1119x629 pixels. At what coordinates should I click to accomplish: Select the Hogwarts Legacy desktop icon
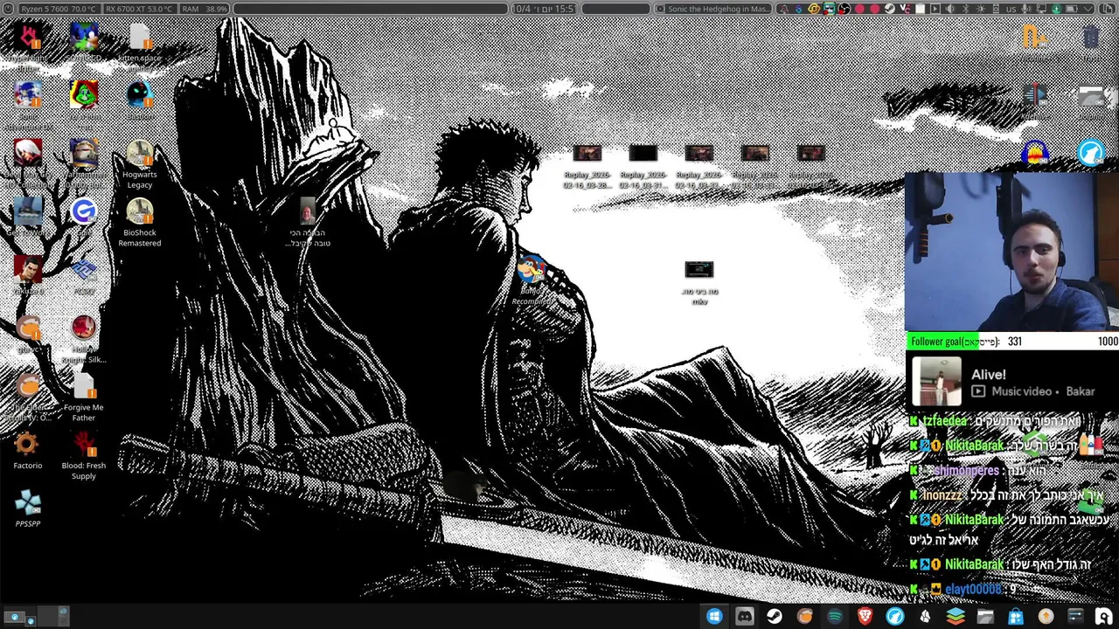[x=140, y=166]
